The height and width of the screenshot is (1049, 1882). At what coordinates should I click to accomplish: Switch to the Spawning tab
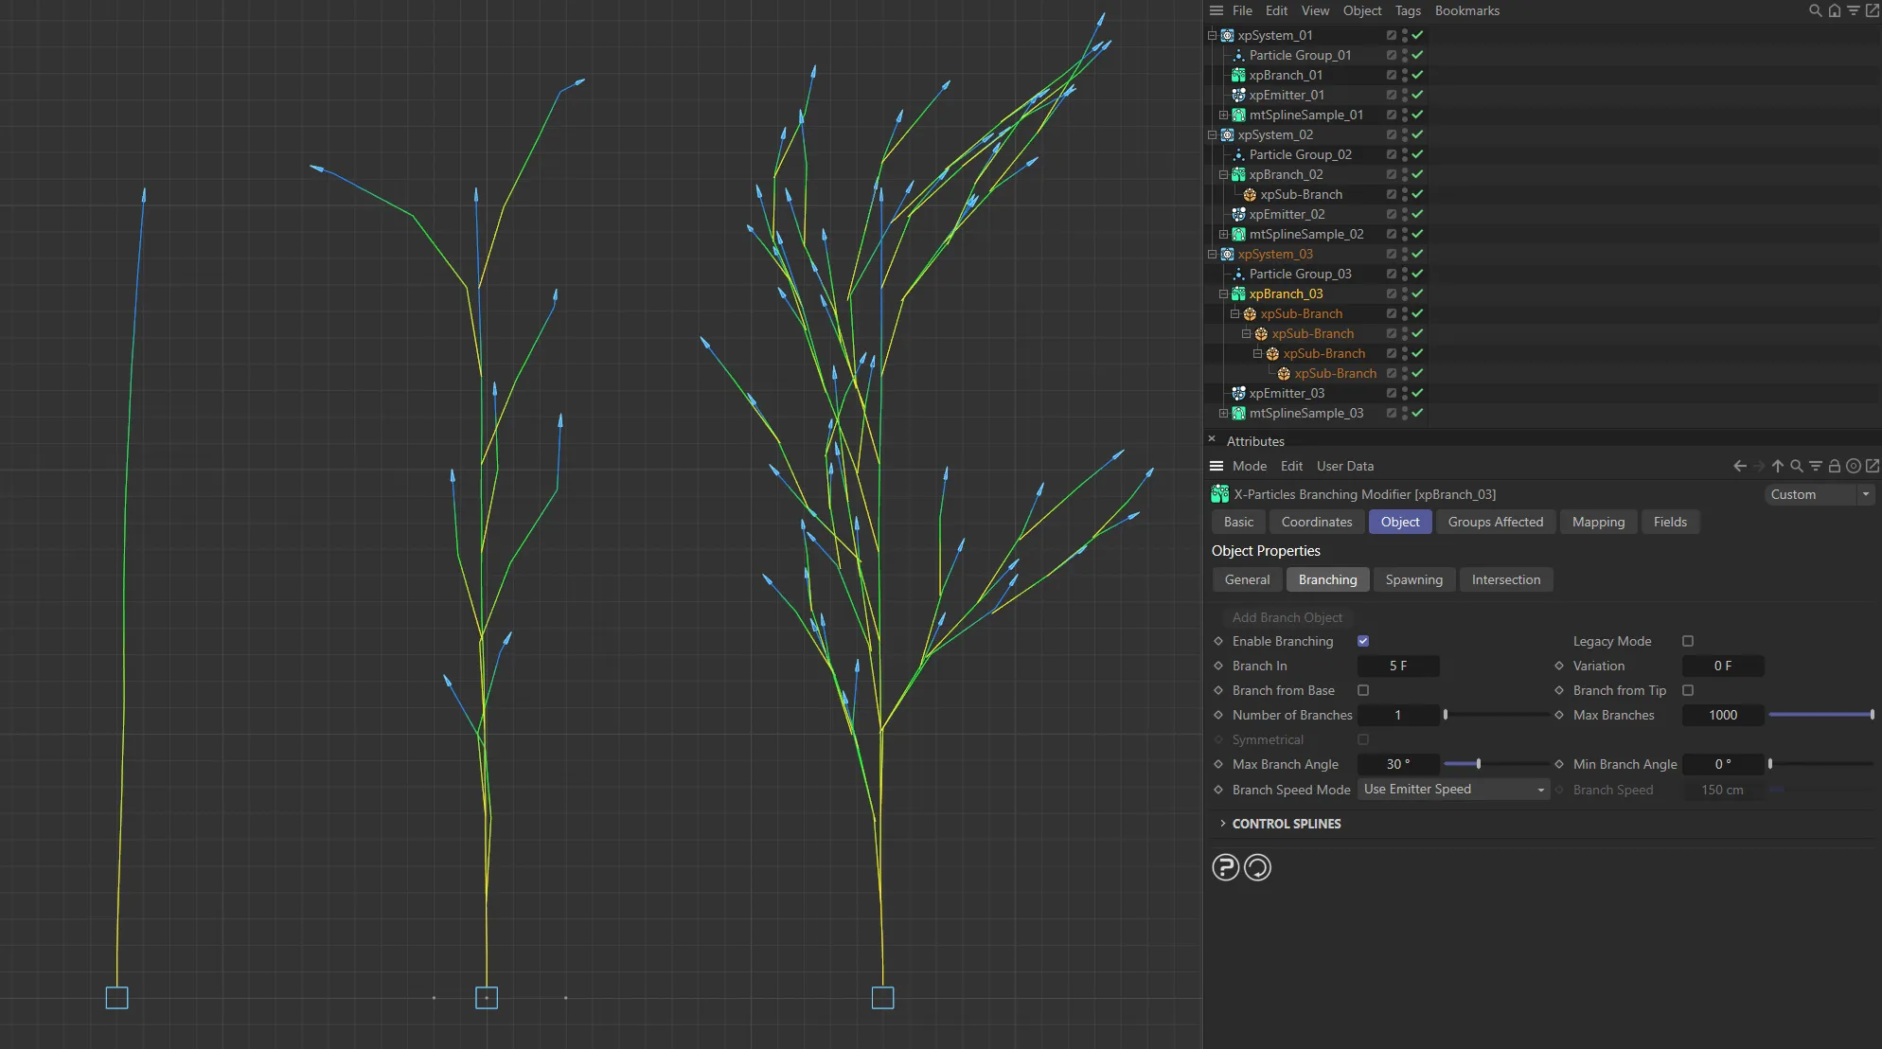coord(1413,579)
